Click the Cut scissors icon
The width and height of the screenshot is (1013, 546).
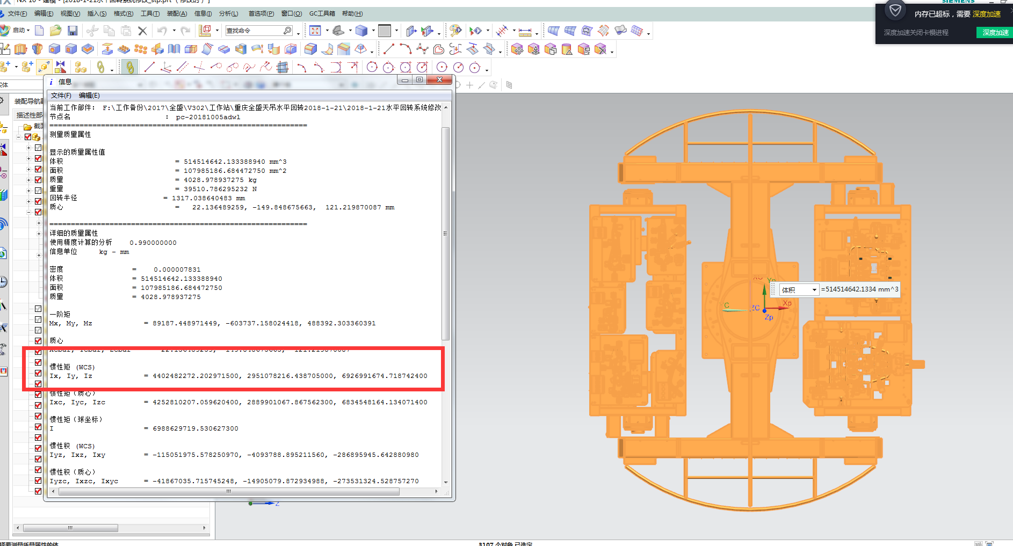pos(92,31)
